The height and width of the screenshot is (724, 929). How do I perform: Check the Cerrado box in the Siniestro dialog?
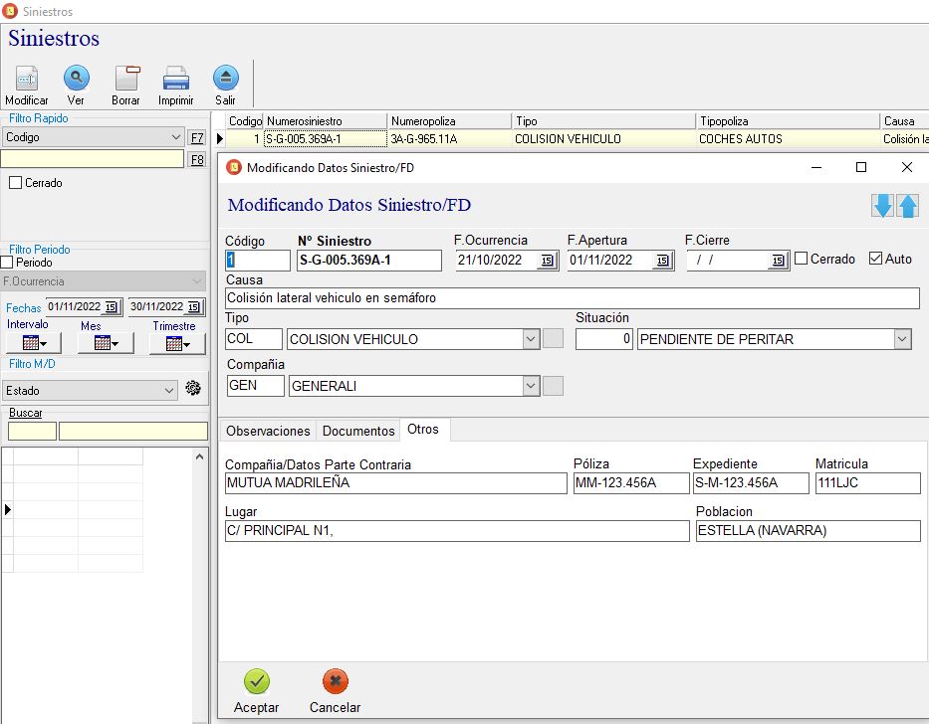(x=801, y=259)
